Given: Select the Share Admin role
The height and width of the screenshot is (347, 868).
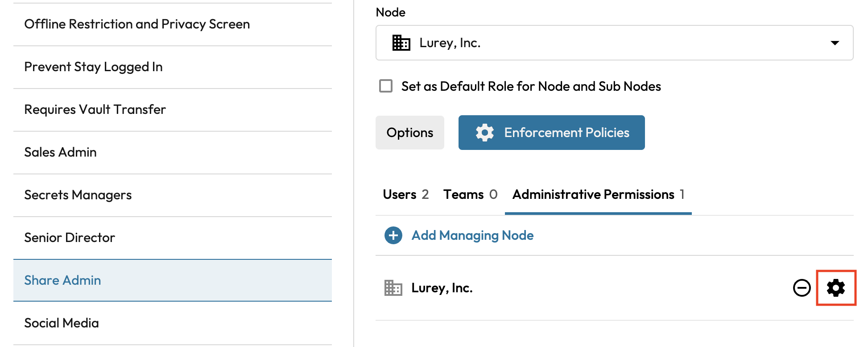Looking at the screenshot, I should pyautogui.click(x=62, y=280).
